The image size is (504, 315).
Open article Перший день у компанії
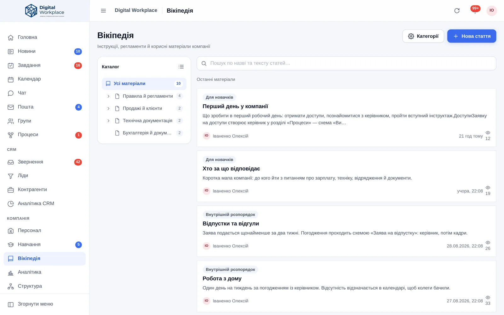[x=235, y=106]
